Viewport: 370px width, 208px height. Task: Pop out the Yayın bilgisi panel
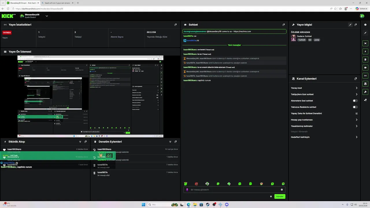pyautogui.click(x=356, y=25)
